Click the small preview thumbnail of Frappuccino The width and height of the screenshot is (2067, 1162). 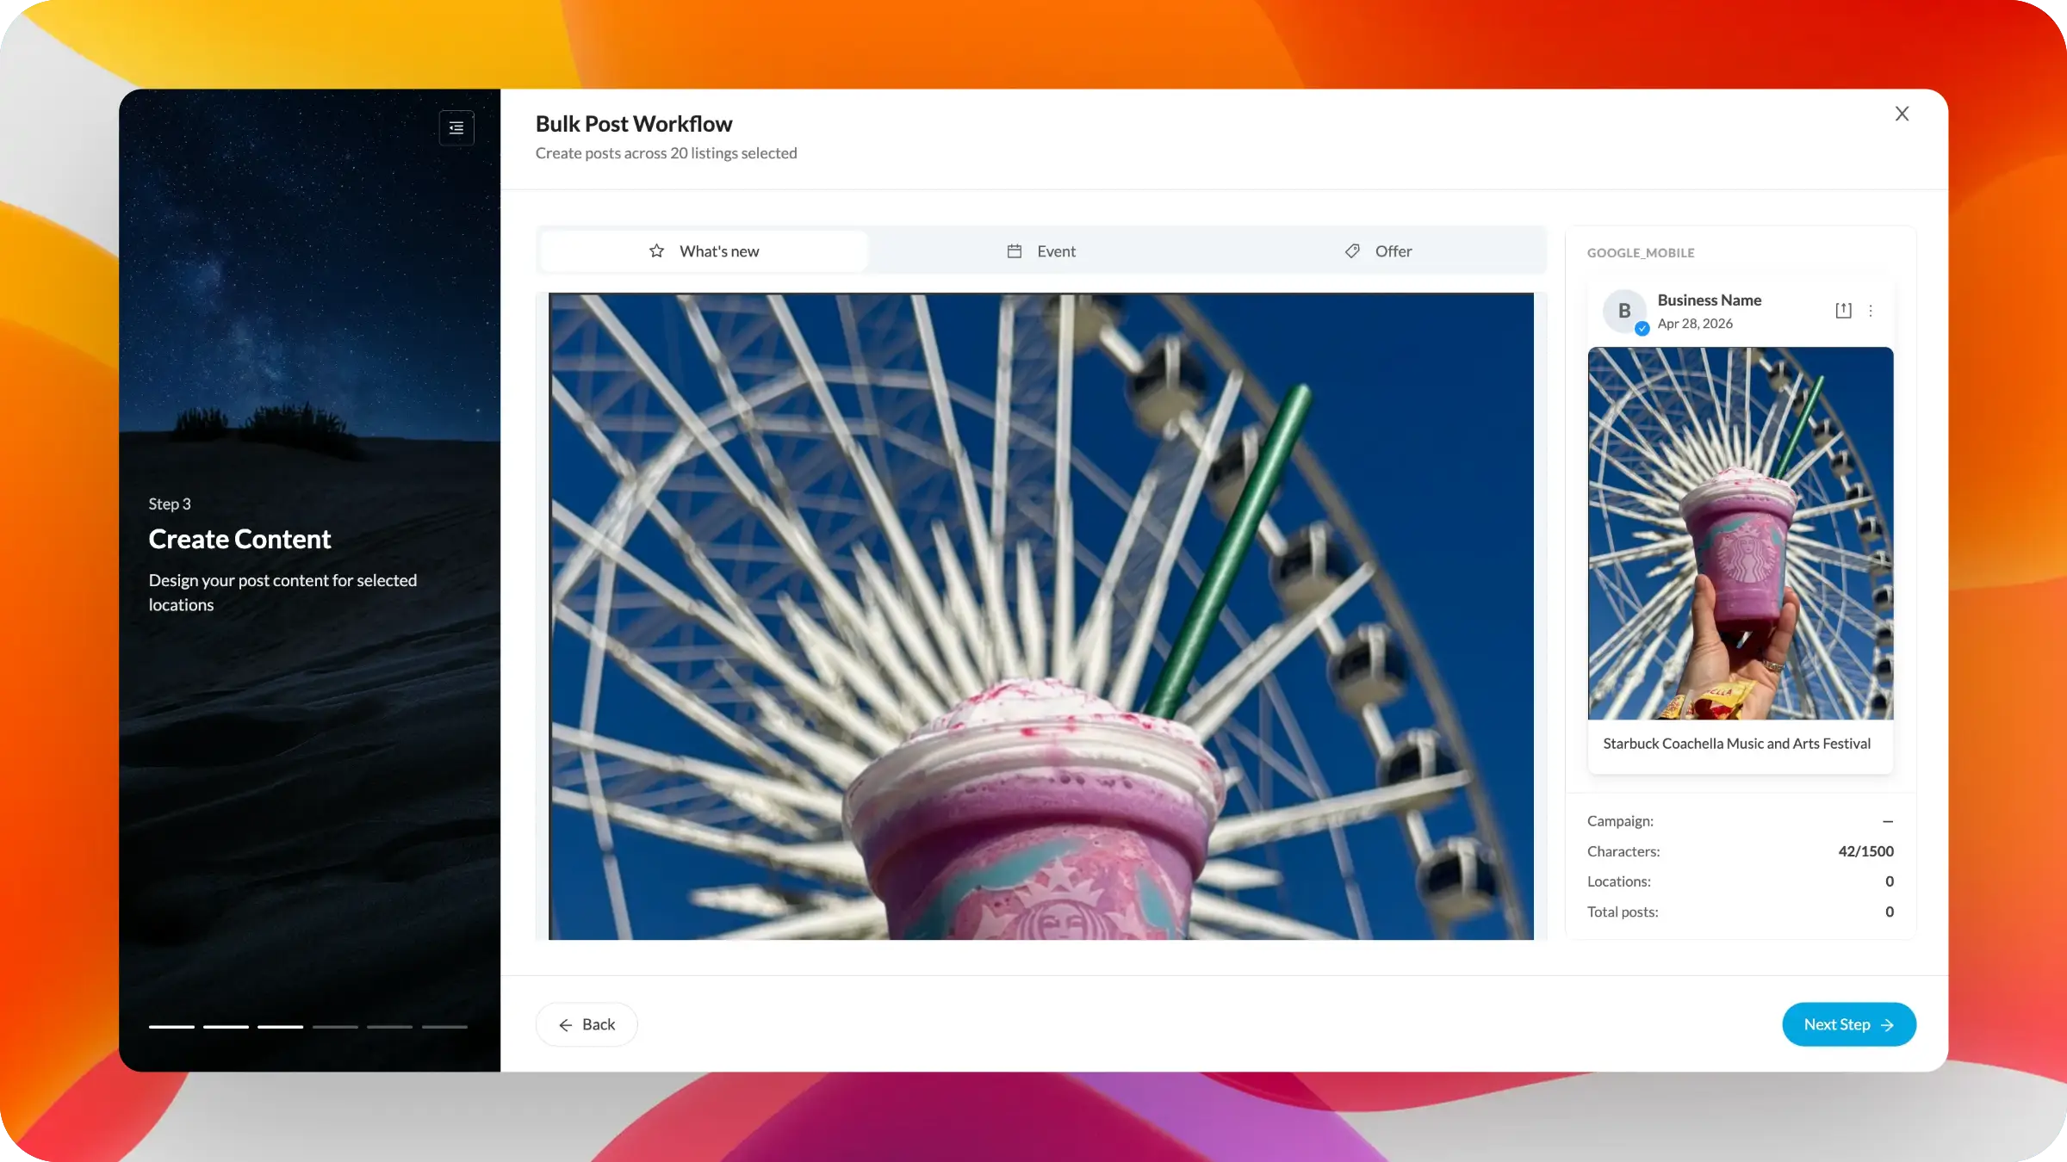[x=1740, y=534]
